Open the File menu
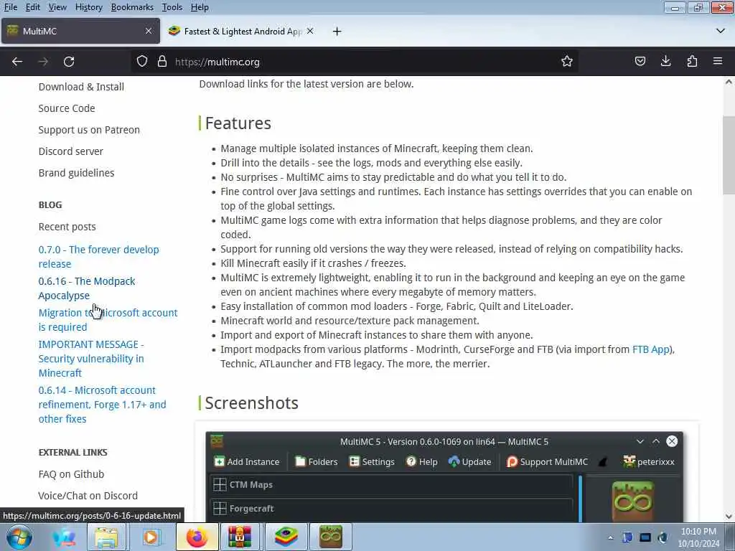 point(10,7)
